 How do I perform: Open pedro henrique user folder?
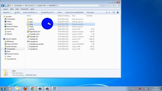(12, 47)
